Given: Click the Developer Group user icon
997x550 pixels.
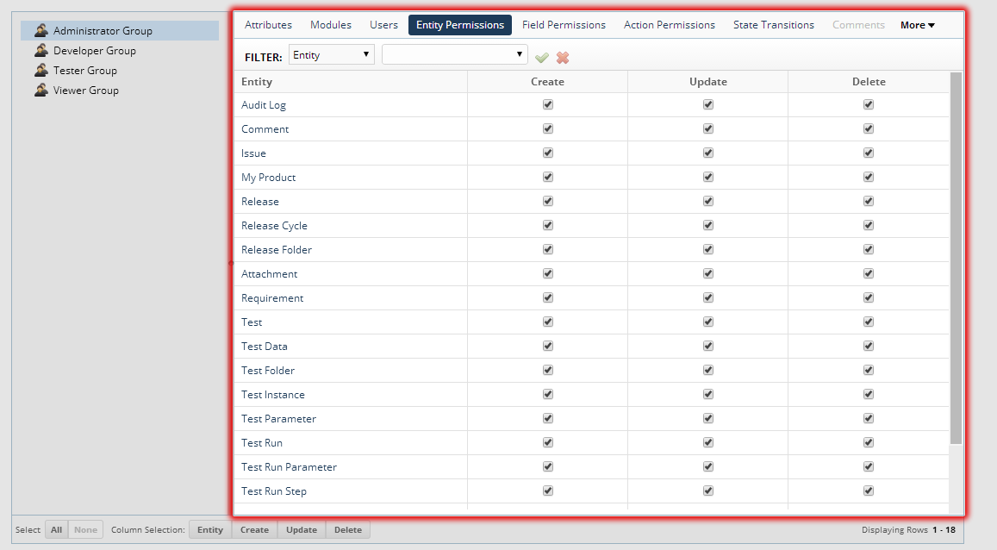Looking at the screenshot, I should click(x=41, y=50).
